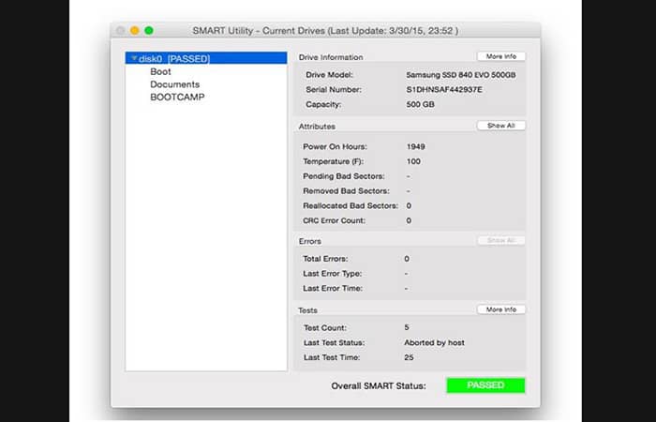Click the Total Errors label
This screenshot has height=422, width=656.
click(325, 259)
